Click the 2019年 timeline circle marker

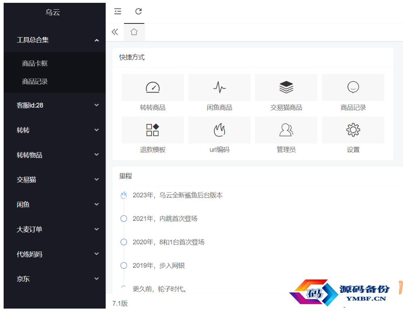coord(124,265)
